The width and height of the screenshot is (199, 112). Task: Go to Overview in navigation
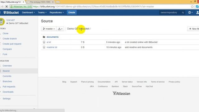7,66
